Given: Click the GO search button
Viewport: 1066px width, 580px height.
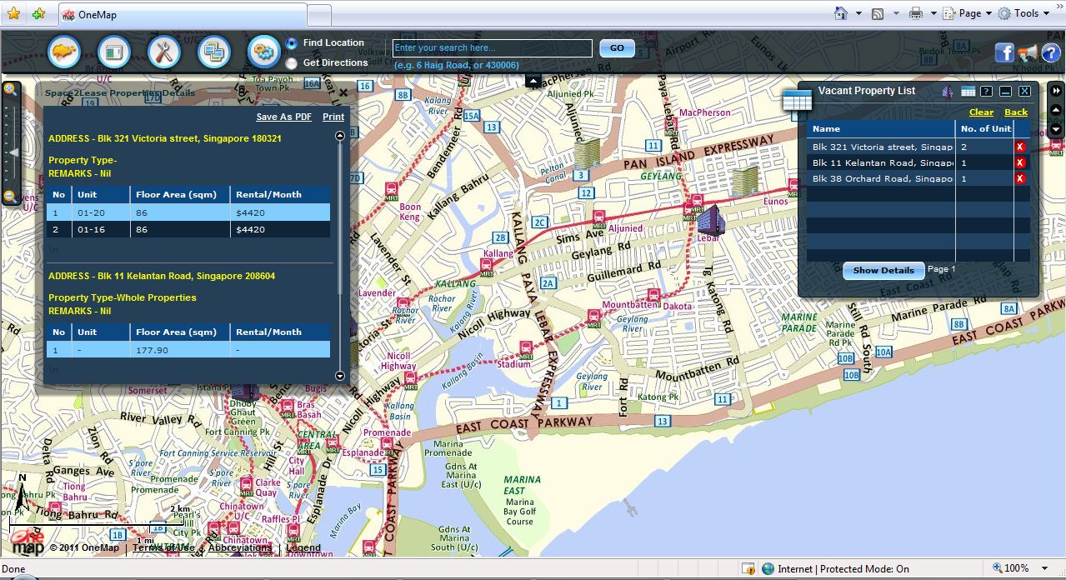Looking at the screenshot, I should (x=617, y=48).
